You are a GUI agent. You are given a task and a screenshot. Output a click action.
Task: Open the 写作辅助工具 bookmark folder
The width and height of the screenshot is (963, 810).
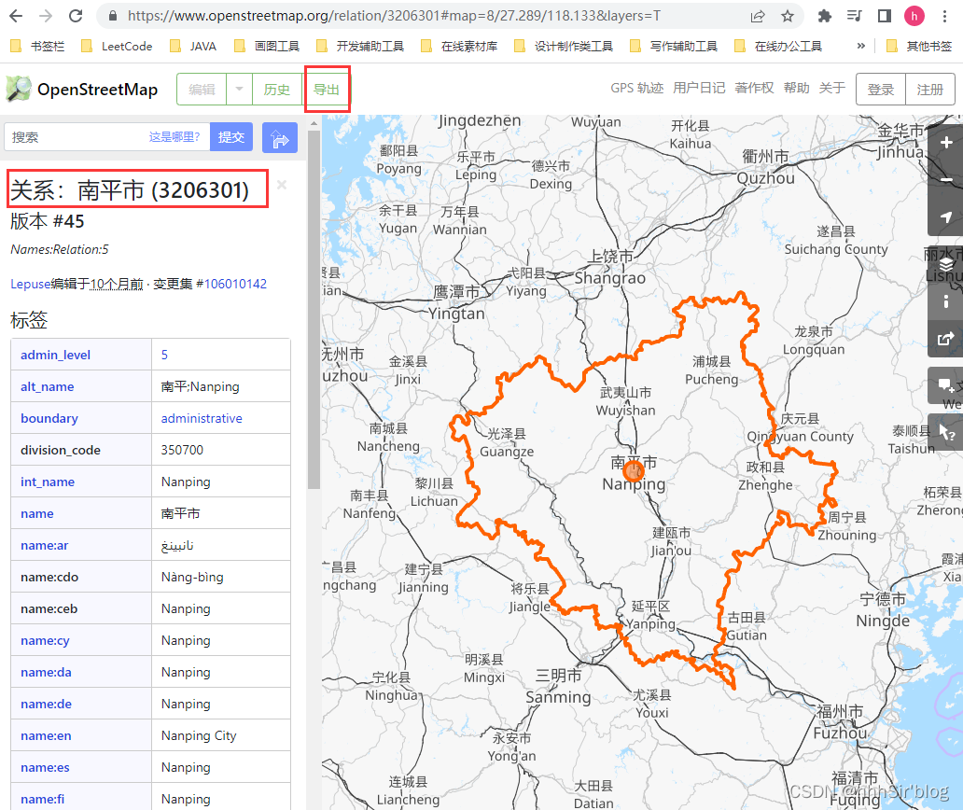[x=674, y=46]
